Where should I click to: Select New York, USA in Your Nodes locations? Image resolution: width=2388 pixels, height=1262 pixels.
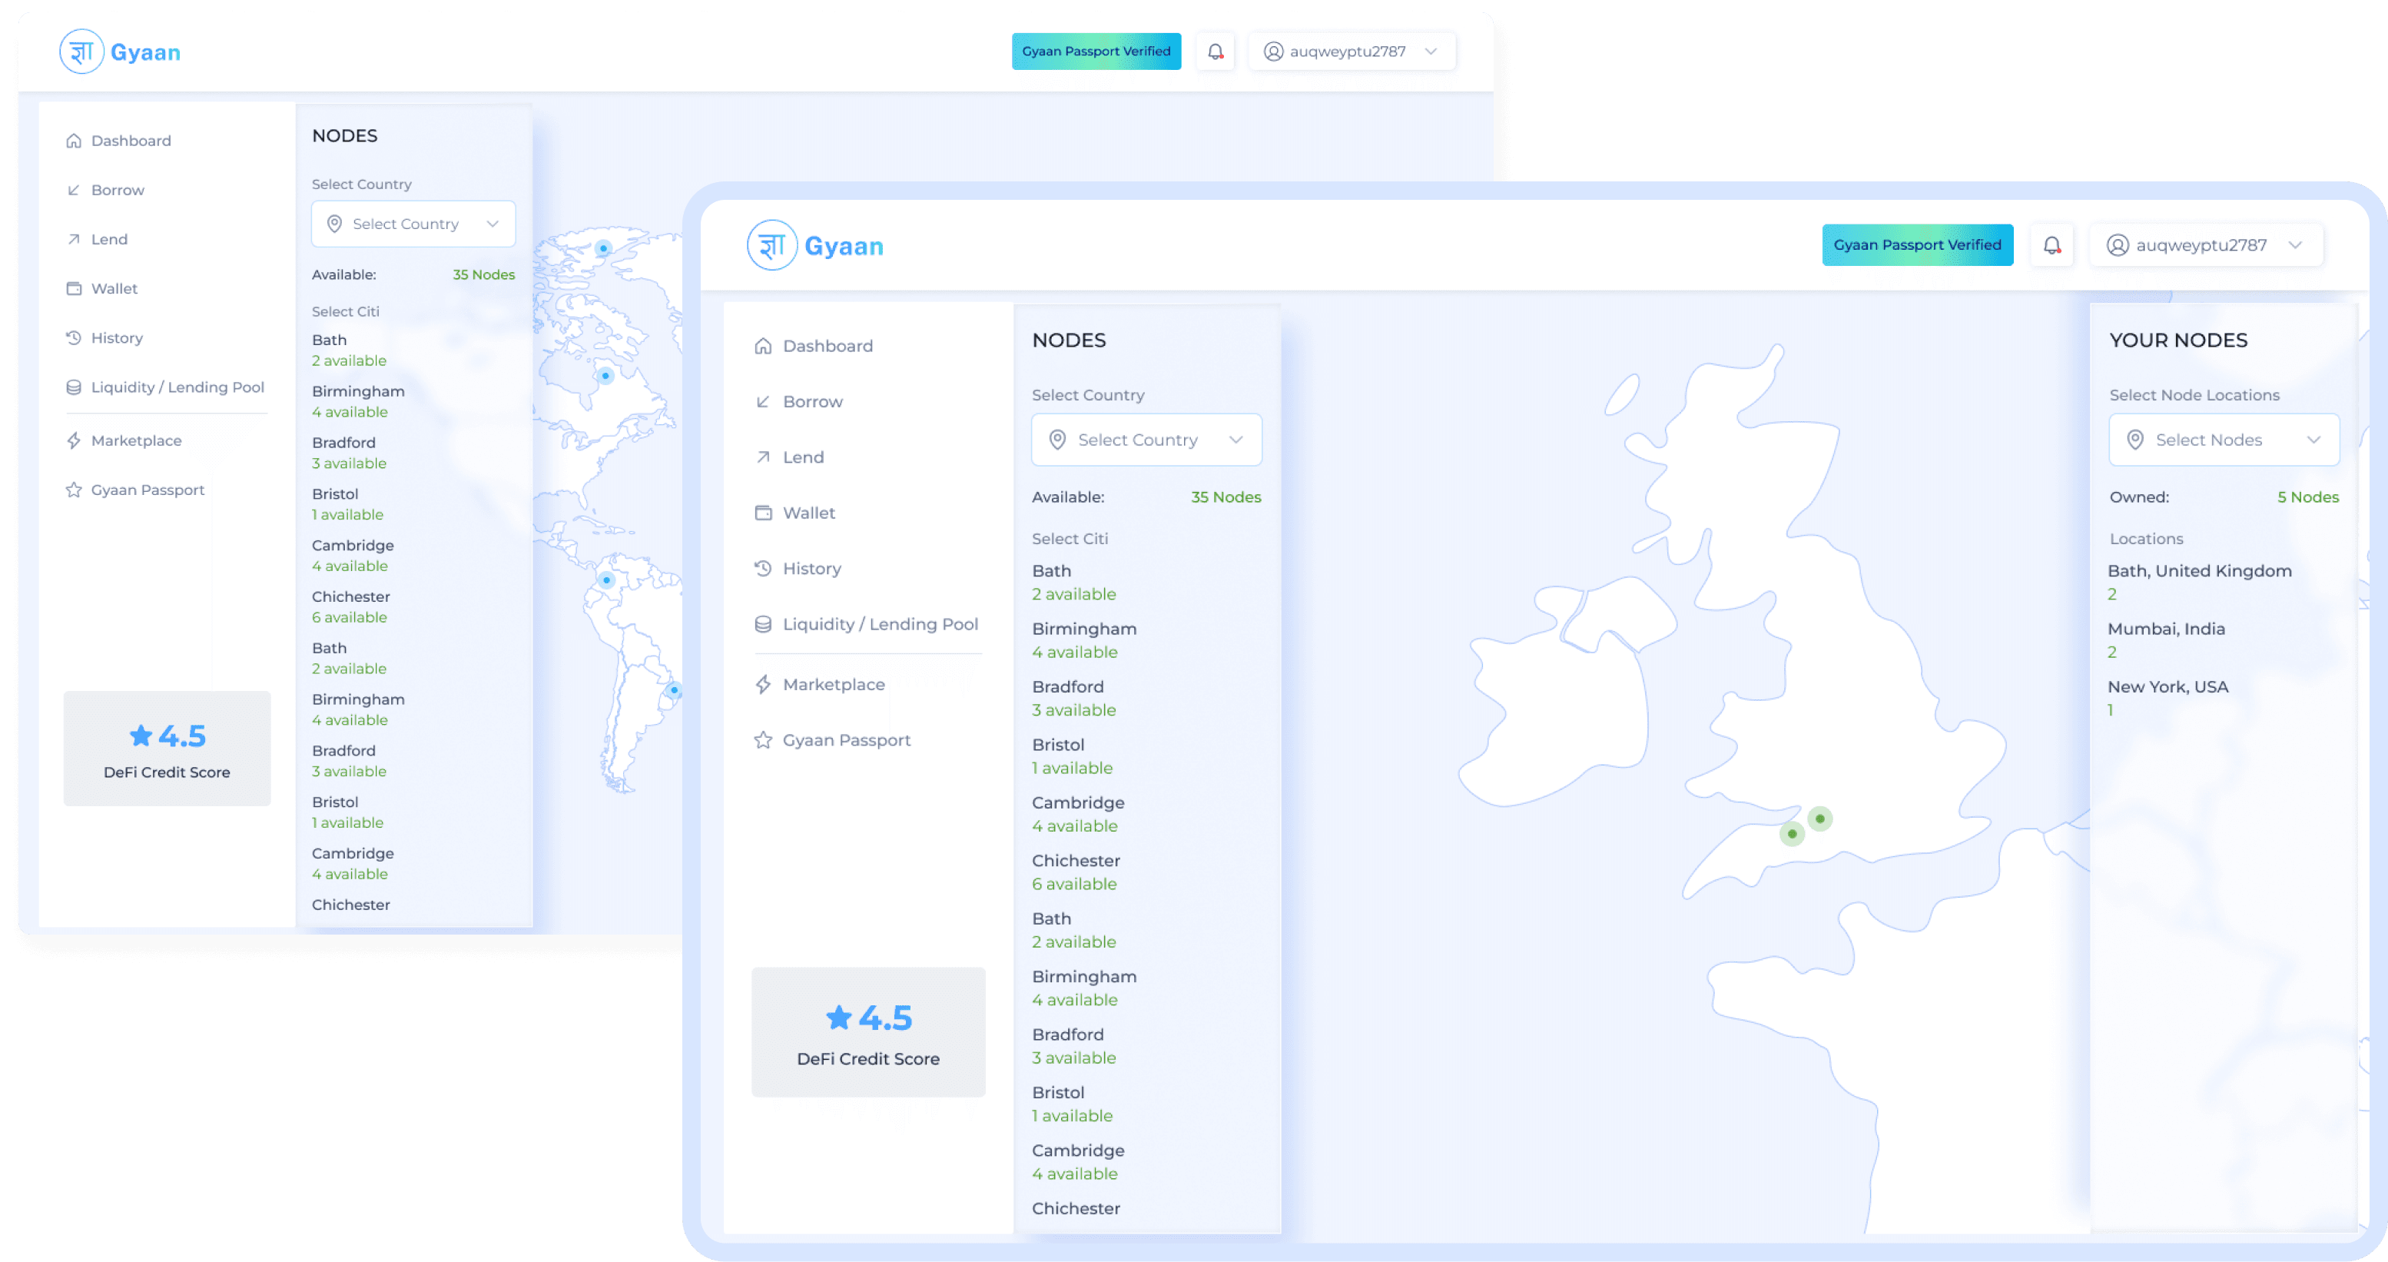[2167, 698]
